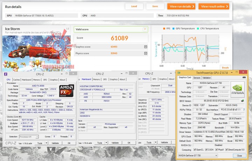Click the processor name AMD FX-9590
Viewport: 252px width, 161px height.
tap(38, 86)
